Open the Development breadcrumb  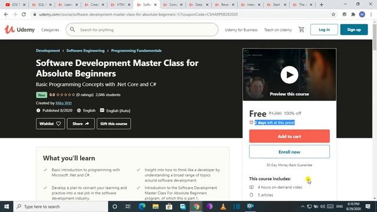coord(48,51)
